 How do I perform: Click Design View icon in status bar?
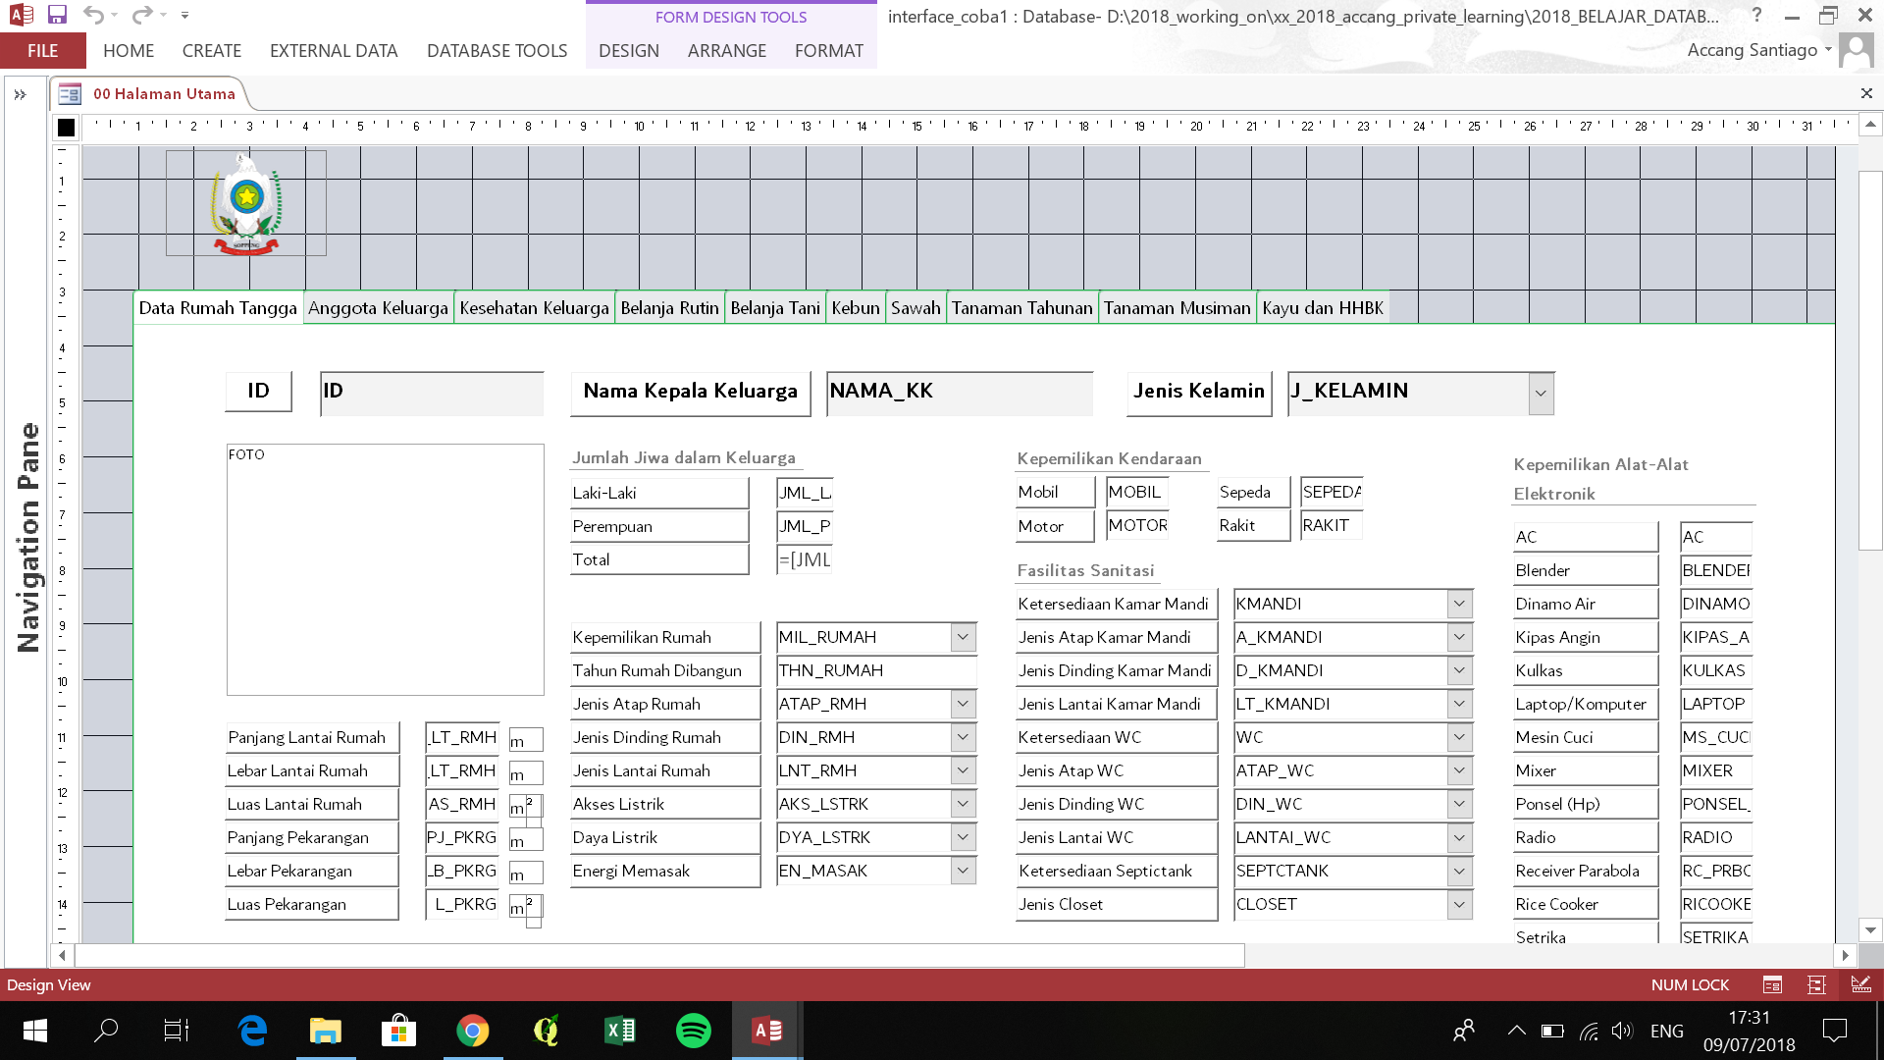pos(1859,984)
